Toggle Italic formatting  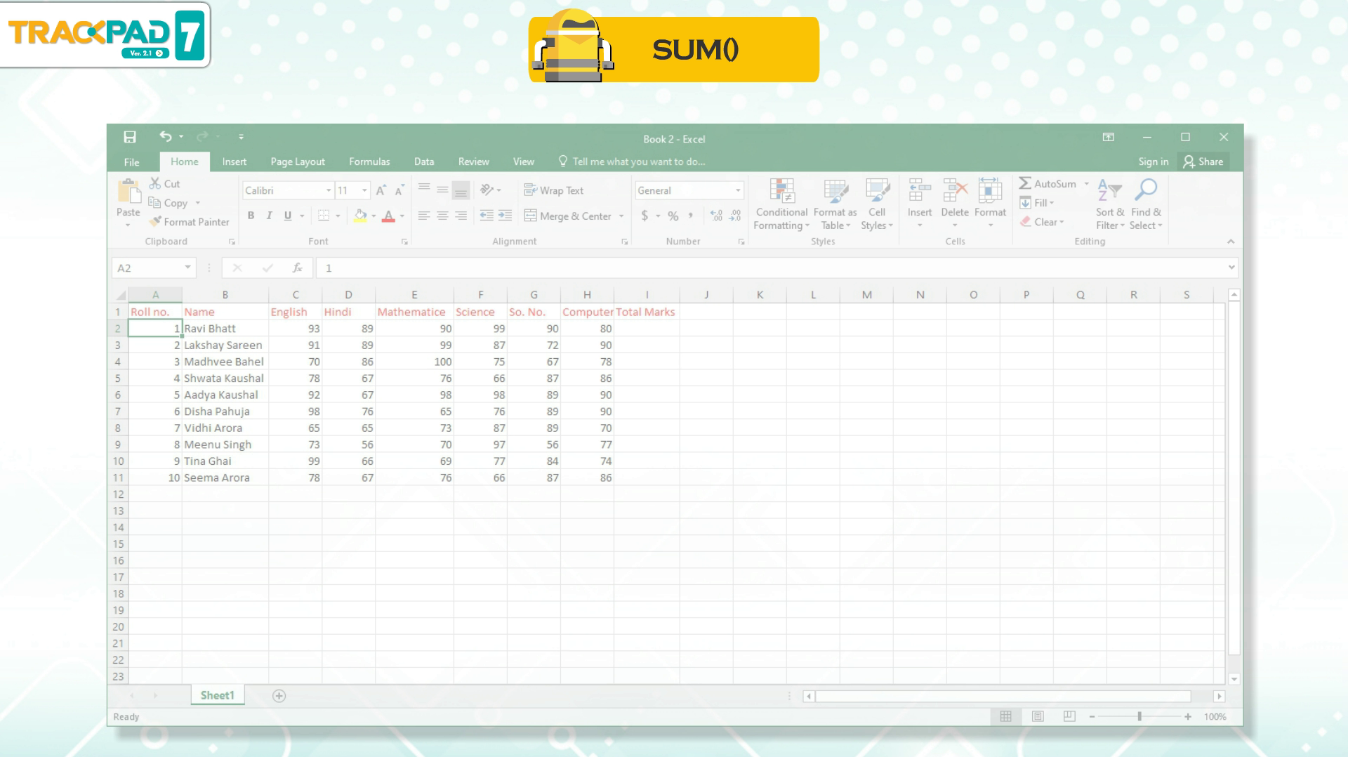pyautogui.click(x=269, y=216)
